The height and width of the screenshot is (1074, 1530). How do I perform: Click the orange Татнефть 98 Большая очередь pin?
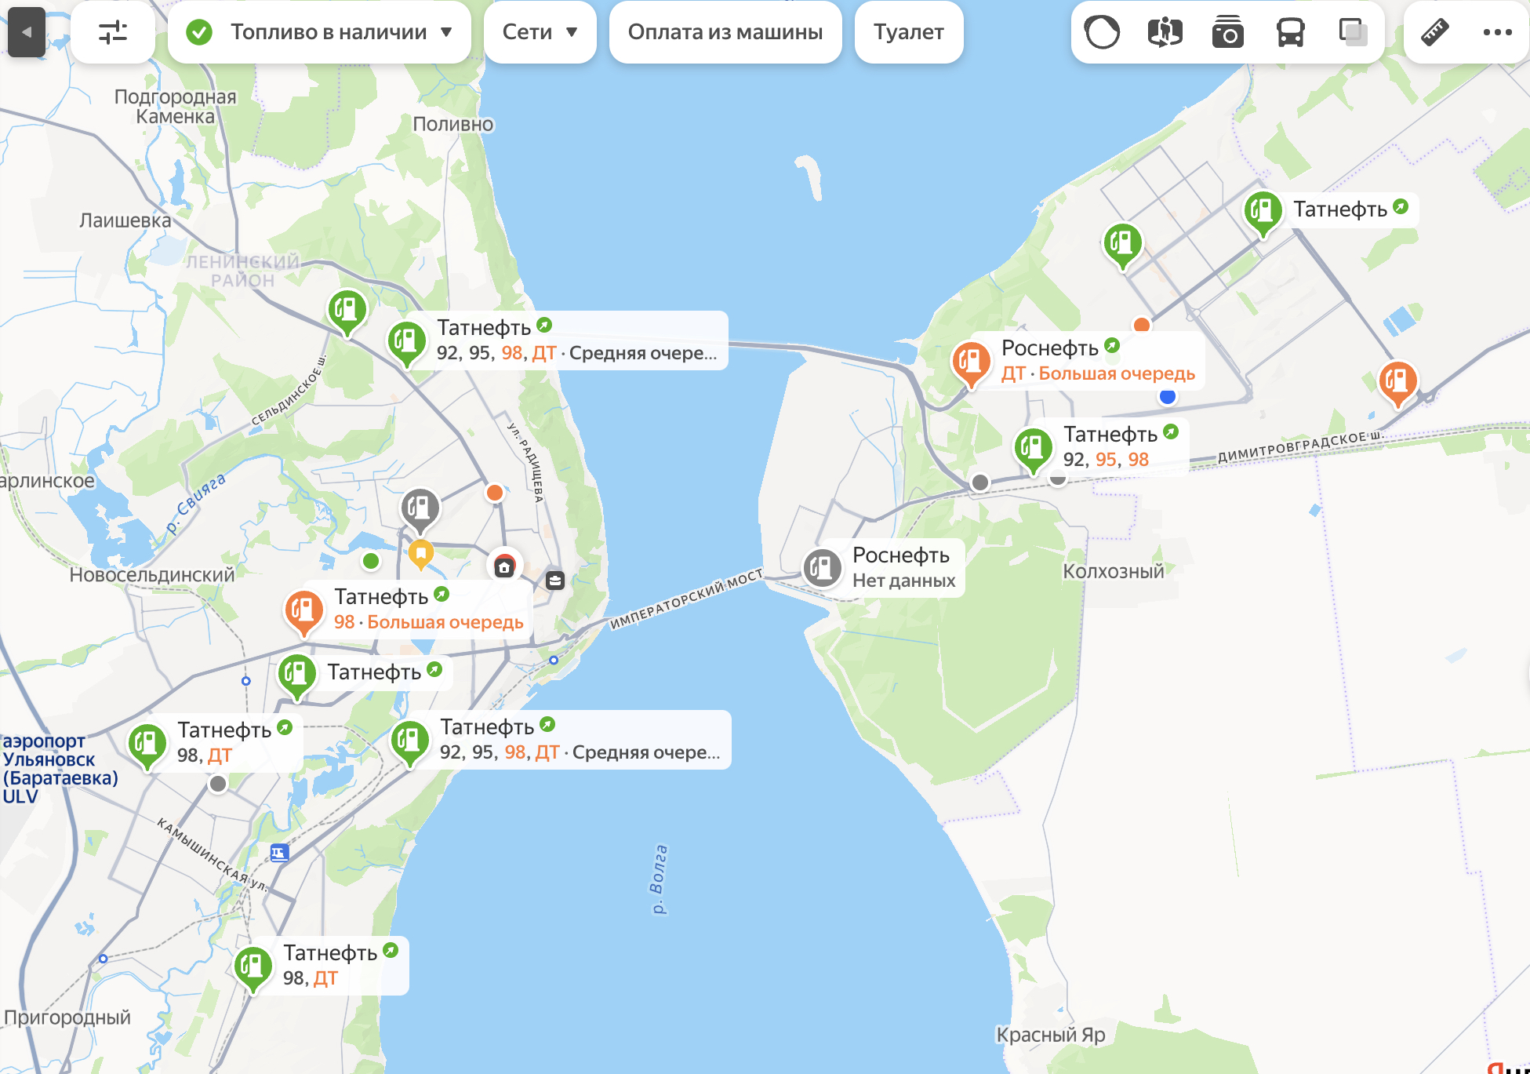click(x=304, y=612)
